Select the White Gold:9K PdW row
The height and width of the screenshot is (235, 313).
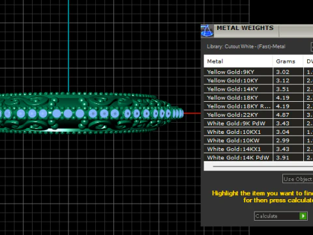click(x=258, y=123)
